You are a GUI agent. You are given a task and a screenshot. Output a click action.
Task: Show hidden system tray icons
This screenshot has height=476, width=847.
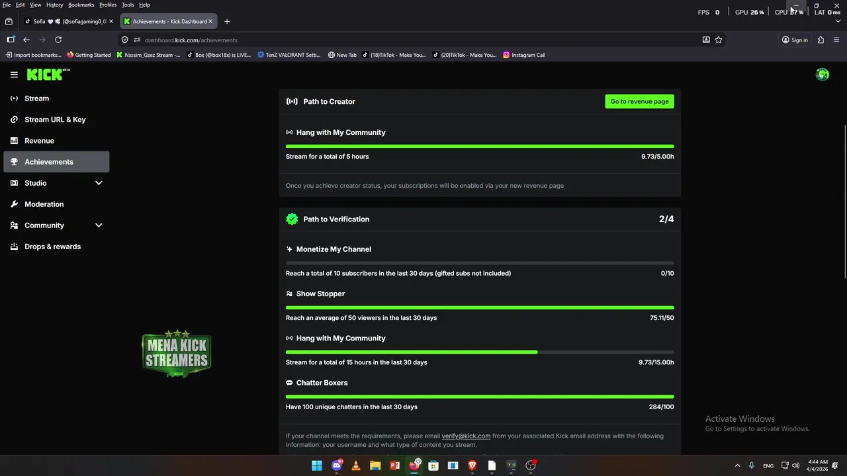click(x=737, y=465)
